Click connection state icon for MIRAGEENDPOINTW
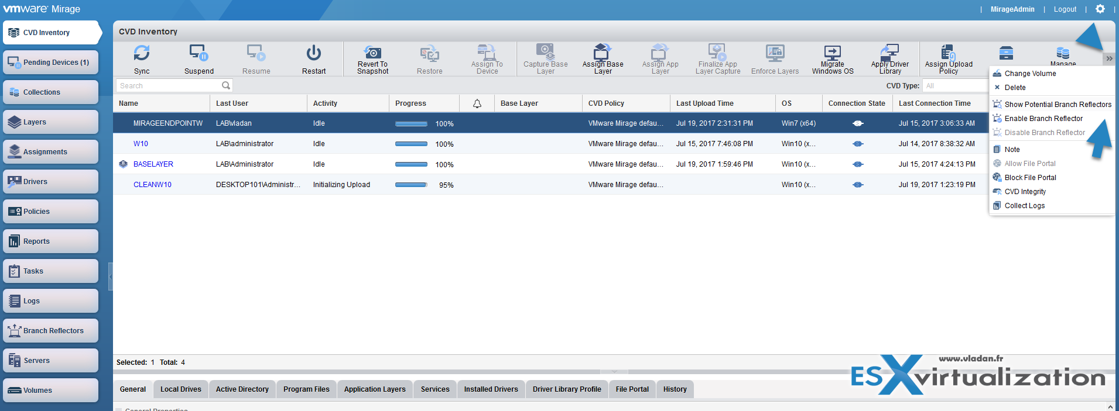The height and width of the screenshot is (411, 1119). point(858,123)
